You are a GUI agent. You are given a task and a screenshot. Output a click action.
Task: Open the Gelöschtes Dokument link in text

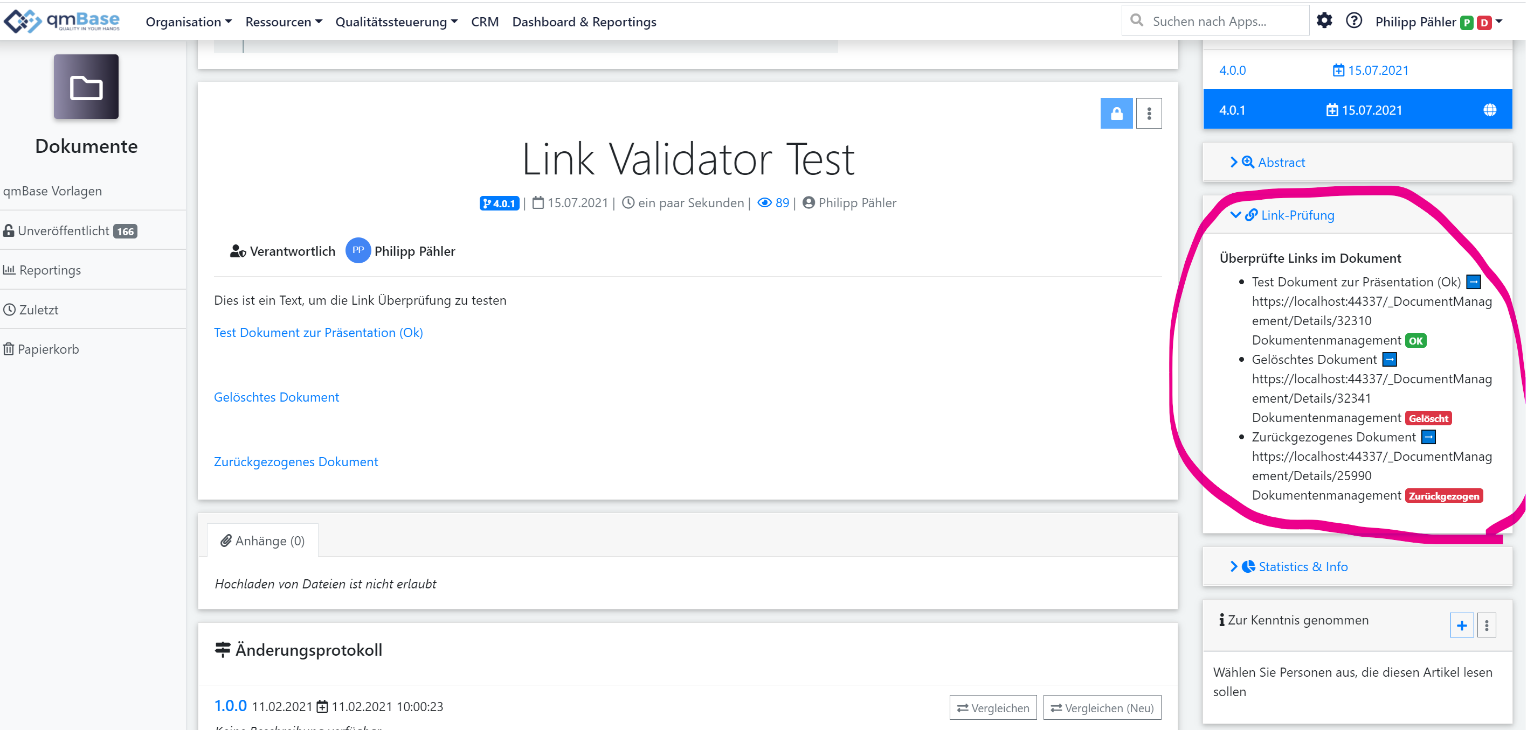pos(277,397)
